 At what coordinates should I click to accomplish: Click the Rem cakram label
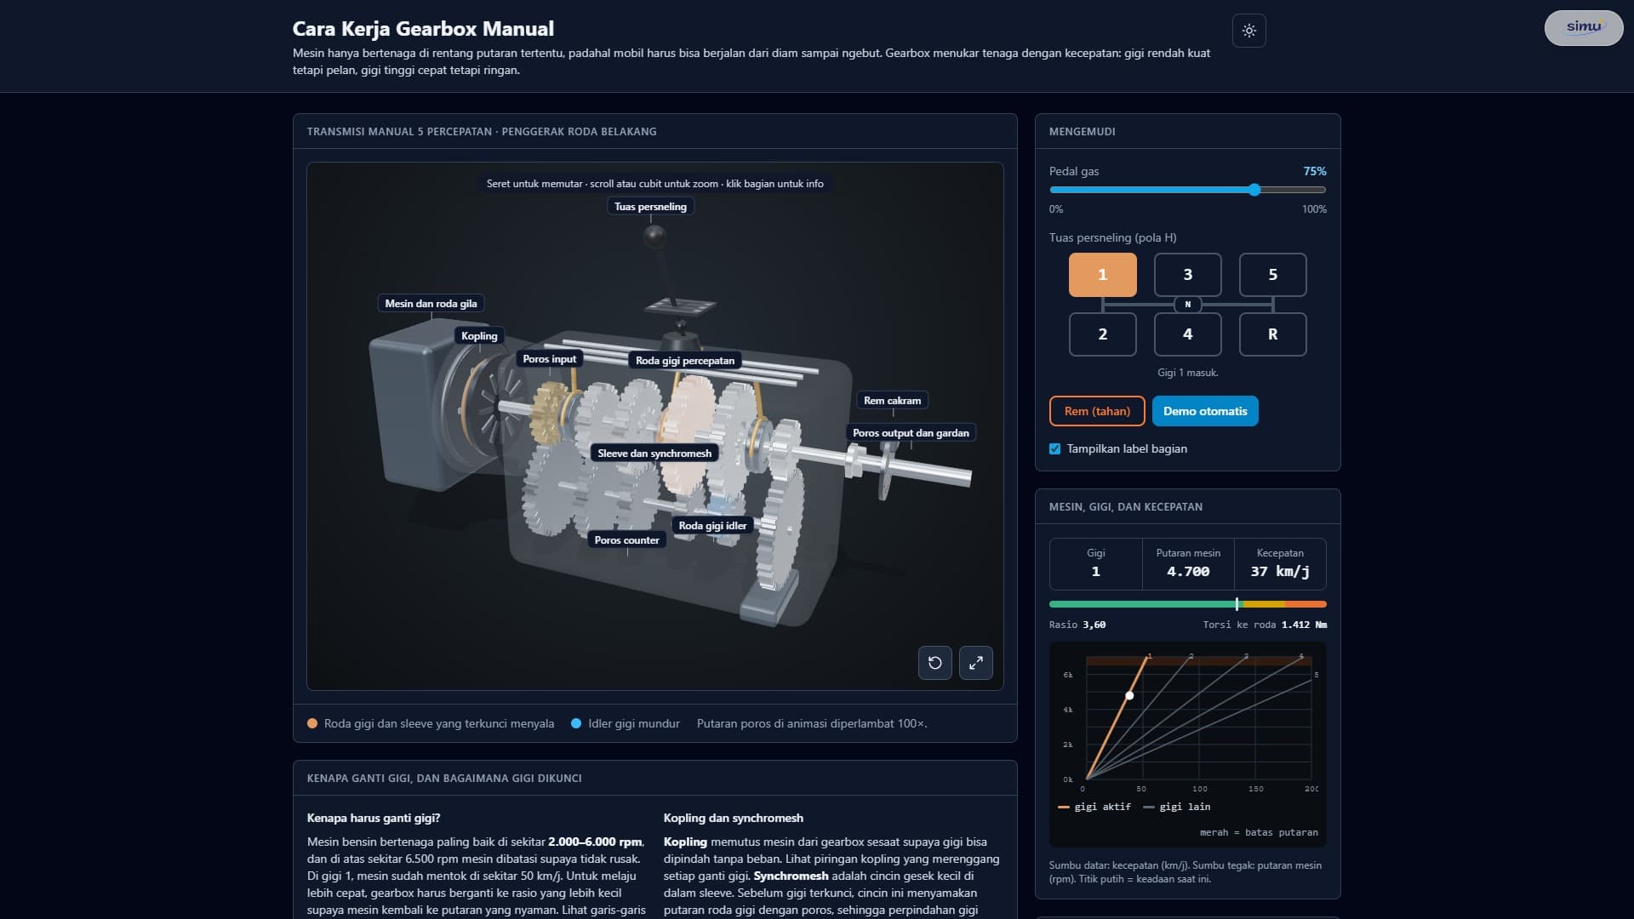coord(892,401)
